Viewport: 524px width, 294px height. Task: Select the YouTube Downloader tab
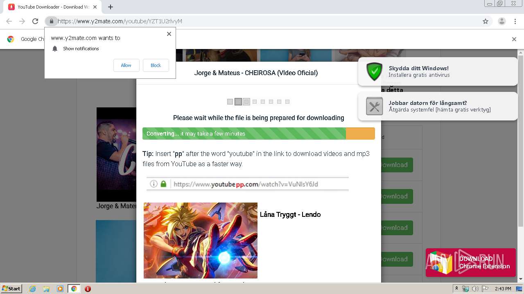click(x=53, y=7)
